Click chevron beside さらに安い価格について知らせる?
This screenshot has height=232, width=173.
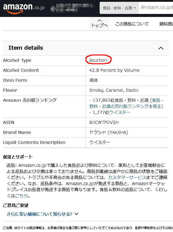click(x=76, y=214)
